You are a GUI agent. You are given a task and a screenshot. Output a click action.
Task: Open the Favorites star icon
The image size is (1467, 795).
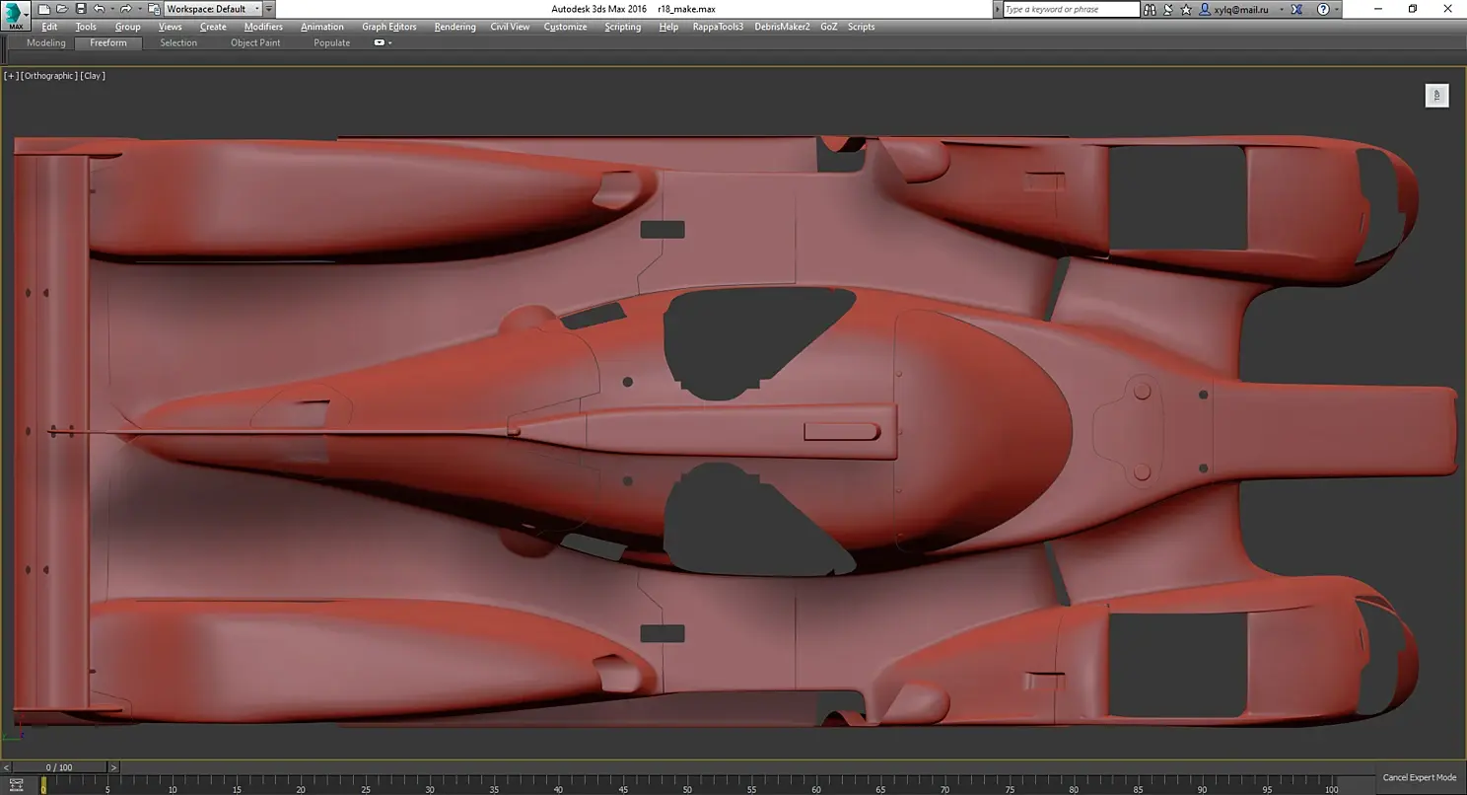pos(1188,9)
